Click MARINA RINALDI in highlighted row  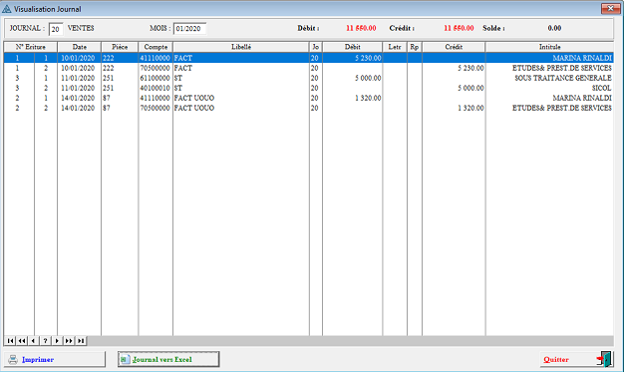[x=582, y=58]
